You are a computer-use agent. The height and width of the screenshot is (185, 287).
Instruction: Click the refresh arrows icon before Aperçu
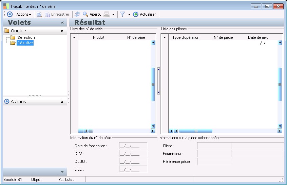coord(77,14)
